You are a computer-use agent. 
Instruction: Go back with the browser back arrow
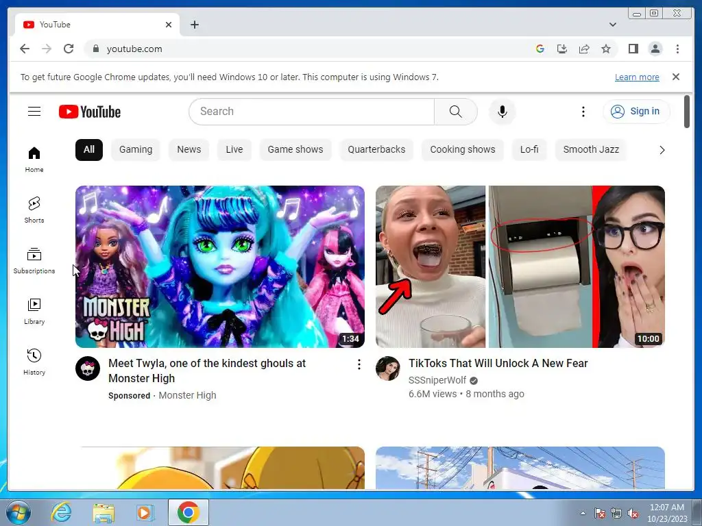[25, 49]
